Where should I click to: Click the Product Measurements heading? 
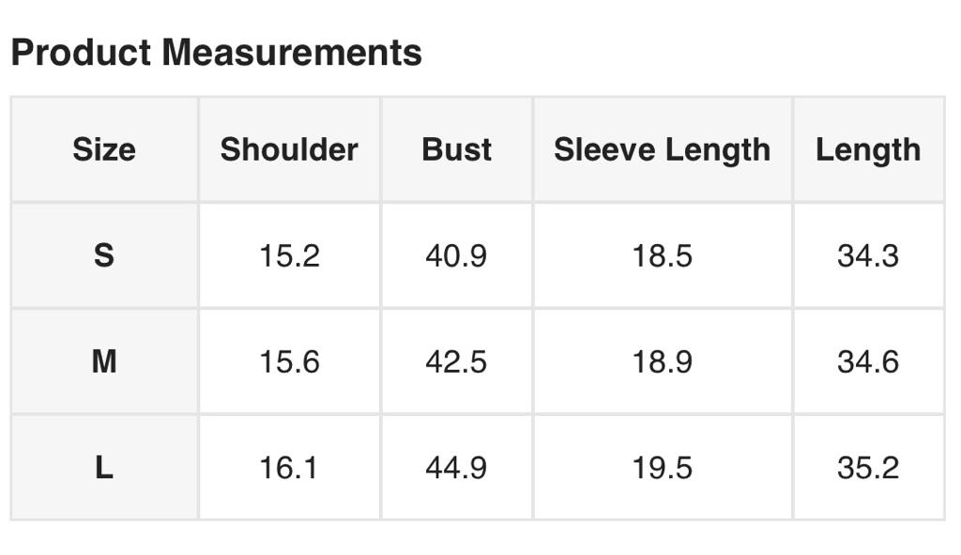(x=216, y=53)
